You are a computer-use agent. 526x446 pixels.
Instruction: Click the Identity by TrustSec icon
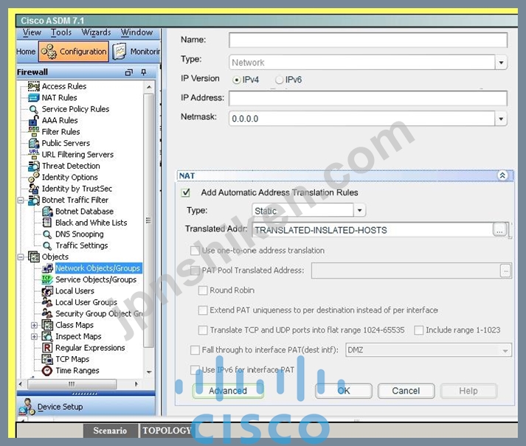[33, 189]
